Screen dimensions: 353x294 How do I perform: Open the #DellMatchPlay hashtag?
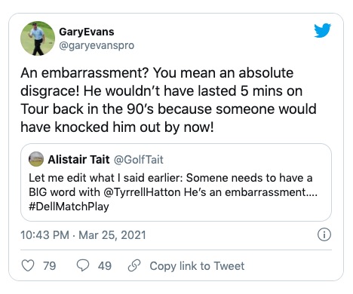tap(69, 207)
